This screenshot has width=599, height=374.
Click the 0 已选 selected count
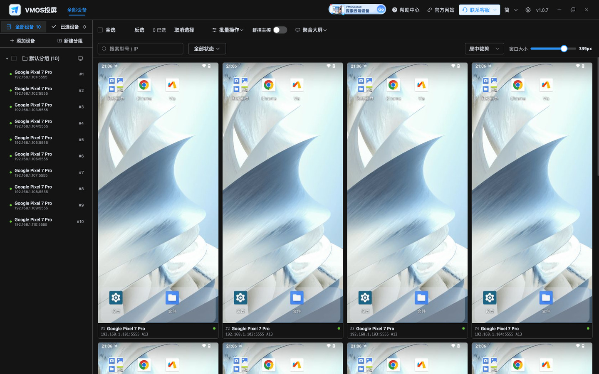coord(159,30)
